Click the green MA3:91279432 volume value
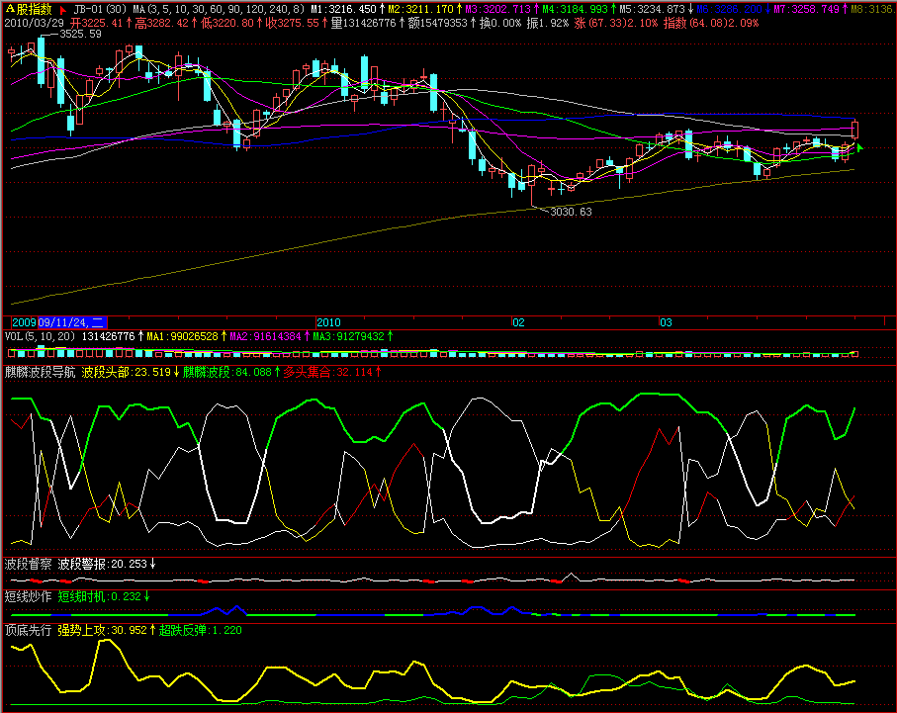The height and width of the screenshot is (713, 897). click(x=348, y=336)
